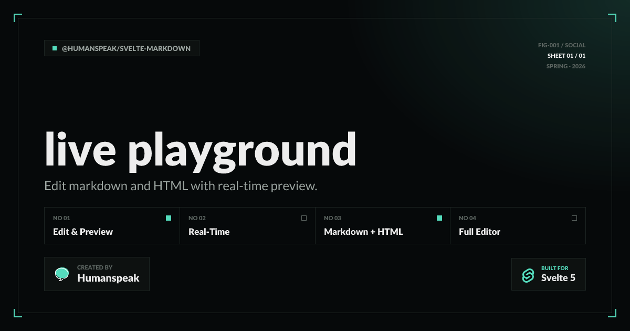Click the 'BUILT FOR' label

click(x=555, y=268)
